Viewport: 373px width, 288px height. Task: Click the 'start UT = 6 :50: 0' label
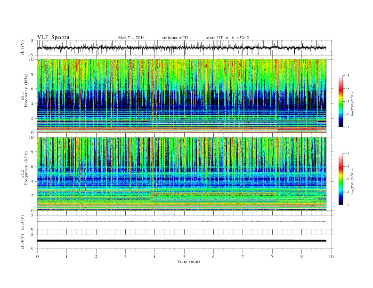(227, 38)
